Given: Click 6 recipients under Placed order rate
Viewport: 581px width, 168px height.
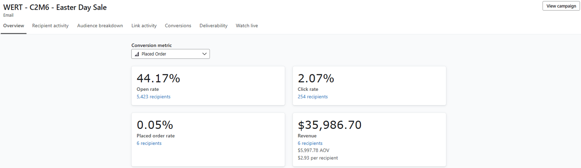Looking at the screenshot, I should pos(149,143).
